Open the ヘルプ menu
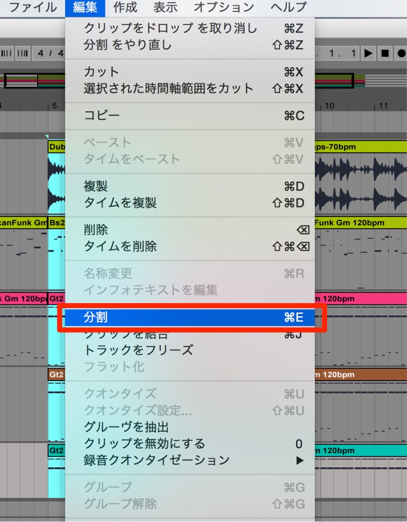Screen dimensions: 407x522 (x=288, y=7)
